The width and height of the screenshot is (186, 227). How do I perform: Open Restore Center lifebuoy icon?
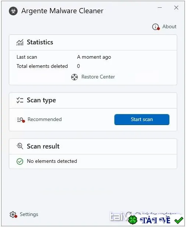[74, 77]
